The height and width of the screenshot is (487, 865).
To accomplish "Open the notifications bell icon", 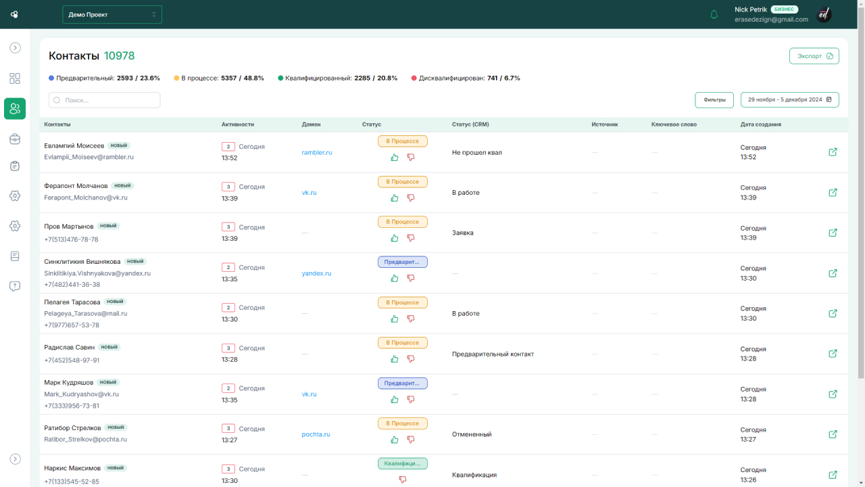I will 714,15.
